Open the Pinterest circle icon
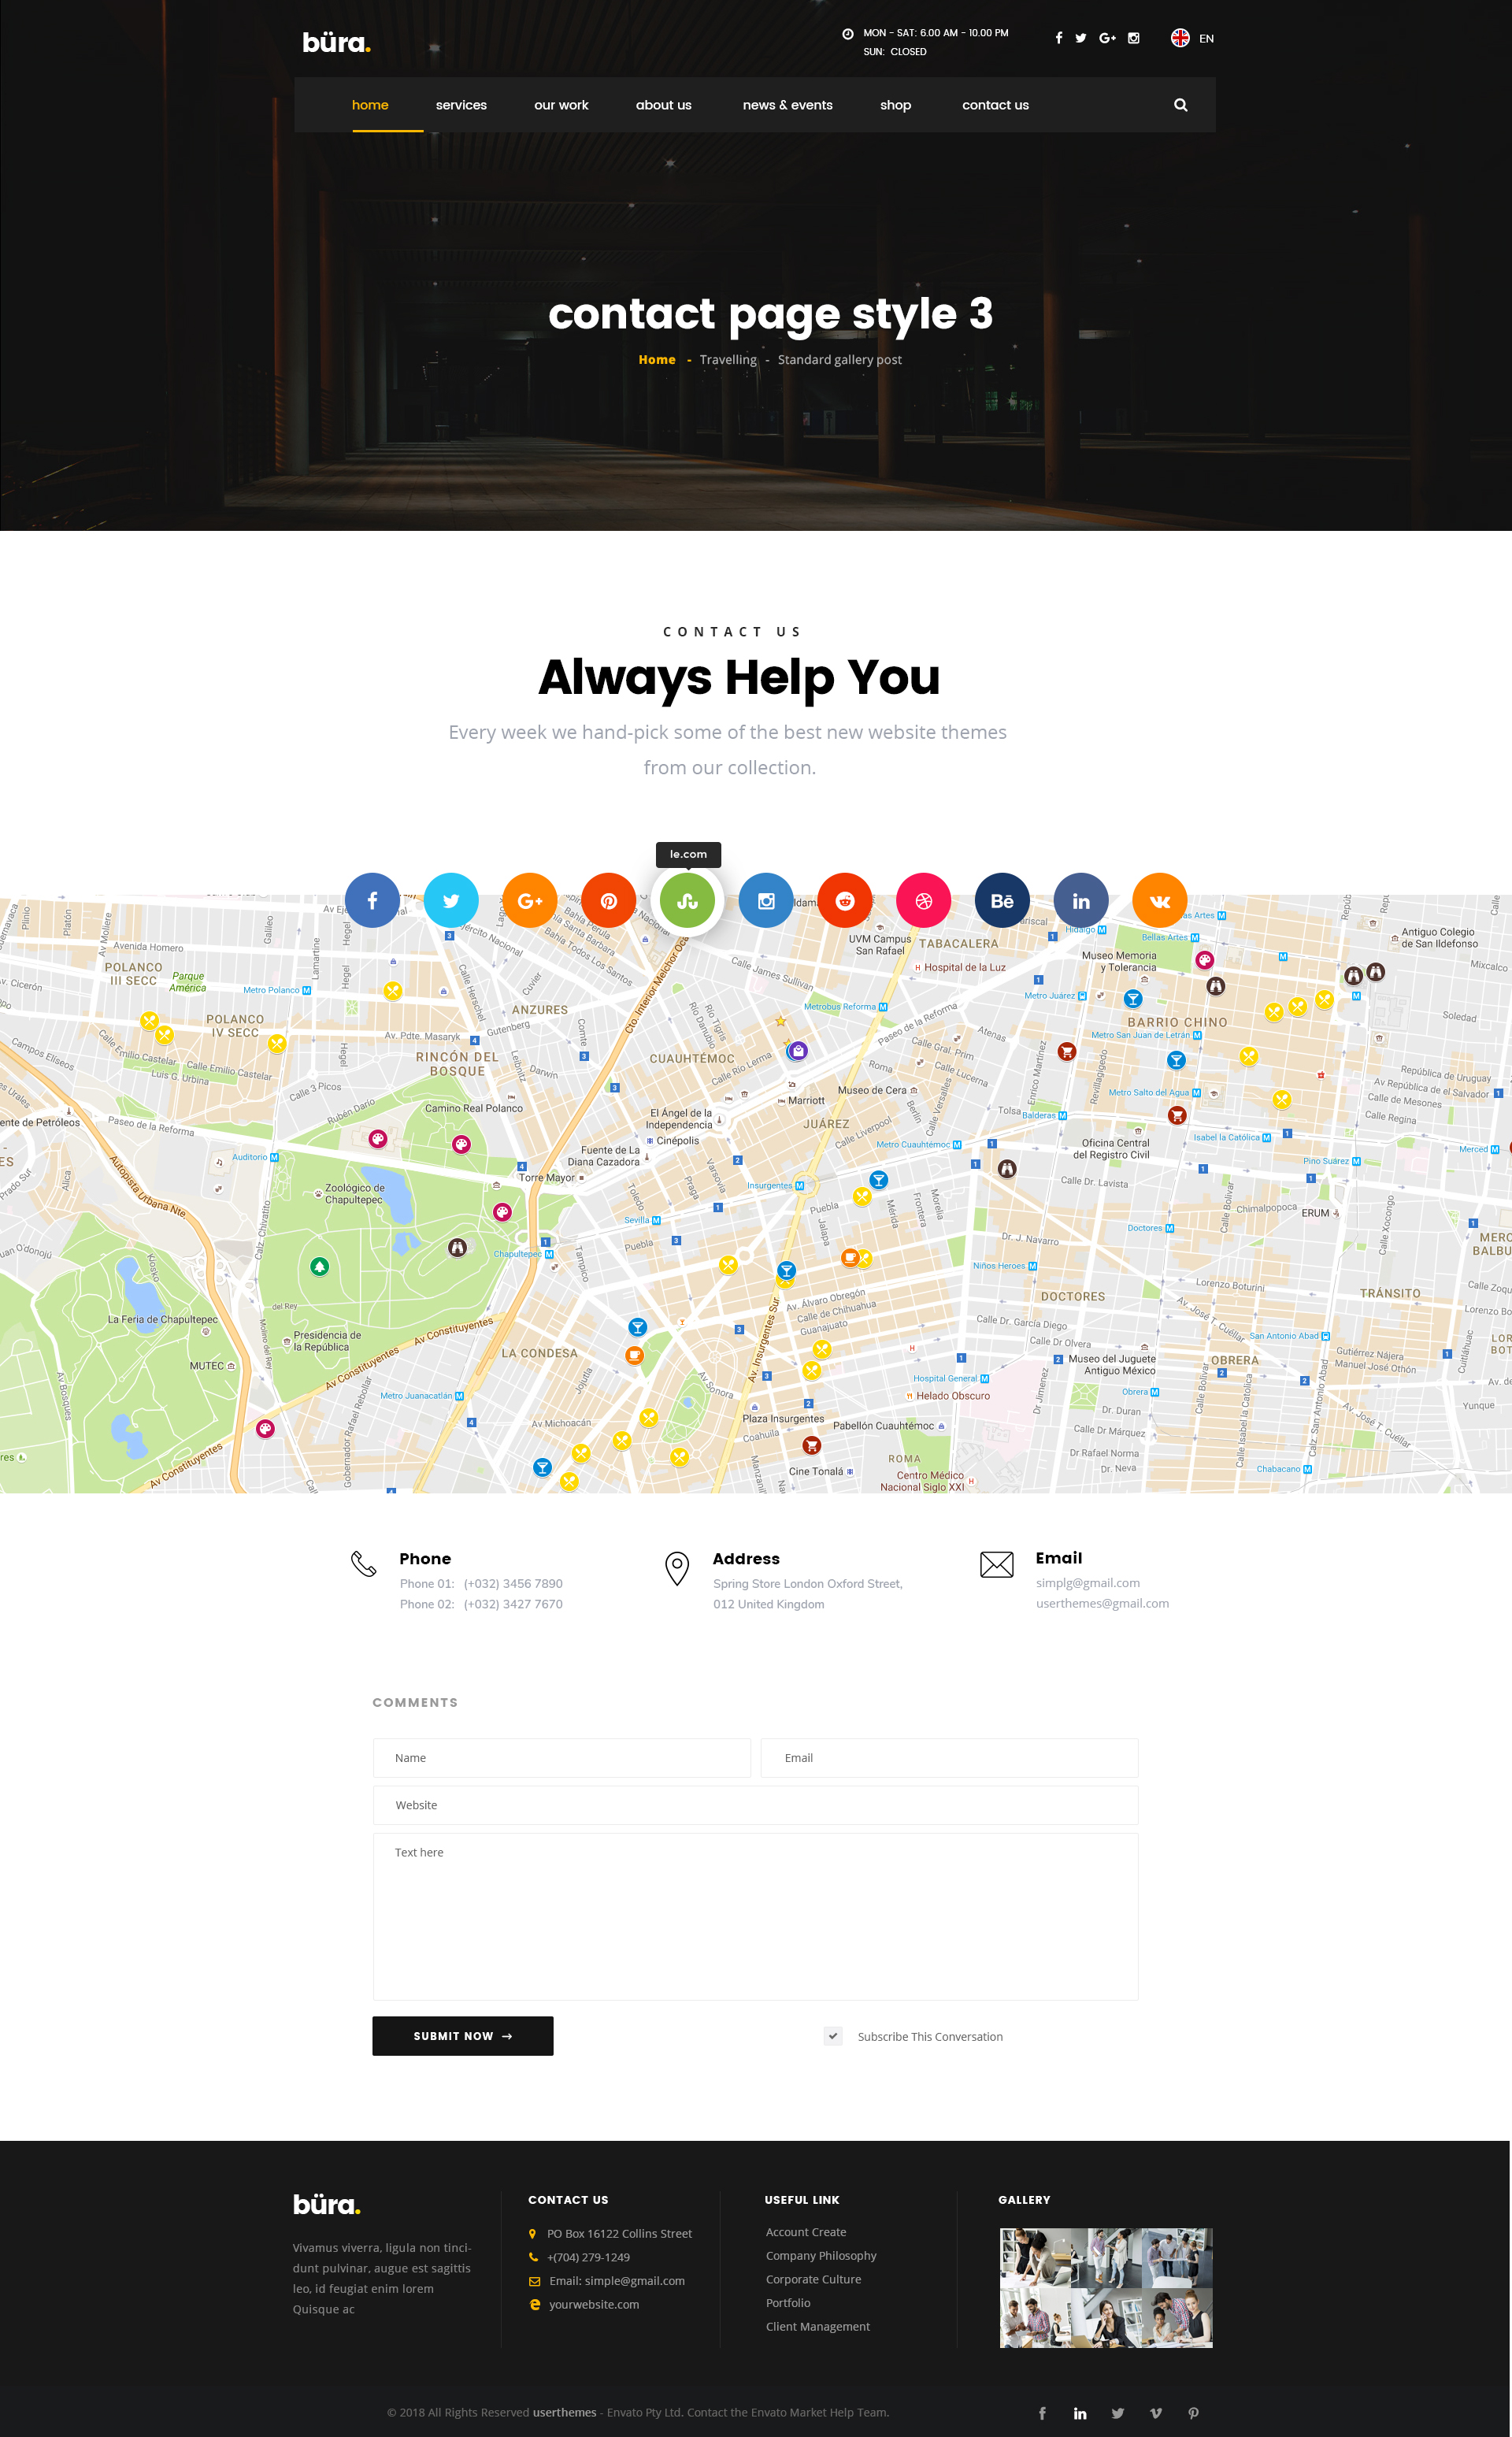Viewport: 1512px width, 2437px height. tap(608, 901)
